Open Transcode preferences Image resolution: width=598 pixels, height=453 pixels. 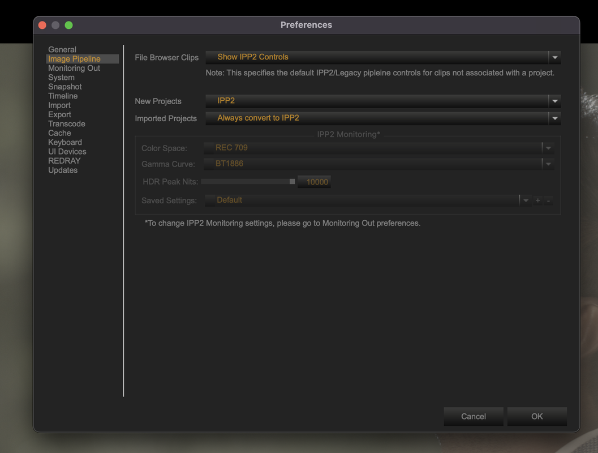[67, 123]
